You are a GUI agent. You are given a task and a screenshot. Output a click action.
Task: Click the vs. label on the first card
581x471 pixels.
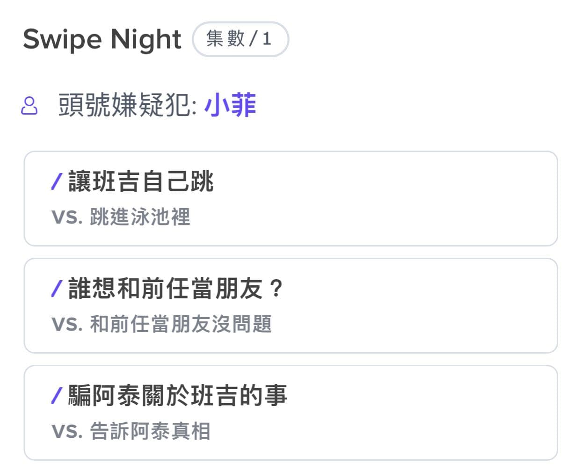[x=66, y=217]
